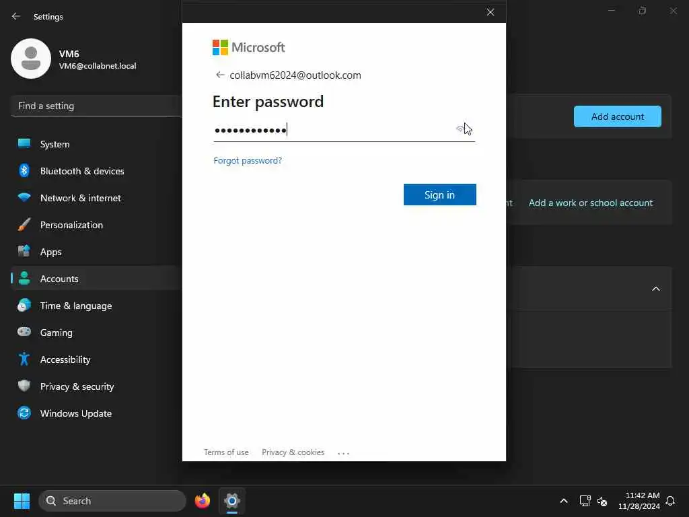Click the muted volume tray icon

pos(602,501)
